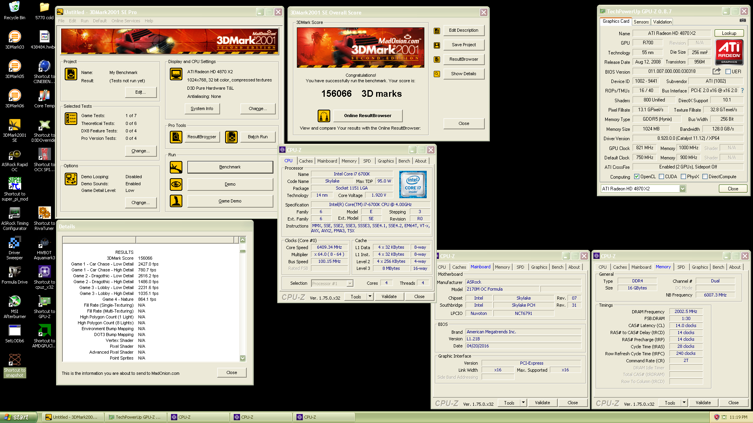Viewport: 753px width, 423px height.
Task: Expand the GPU selection dropdown in GPU-Z
Action: [682, 189]
